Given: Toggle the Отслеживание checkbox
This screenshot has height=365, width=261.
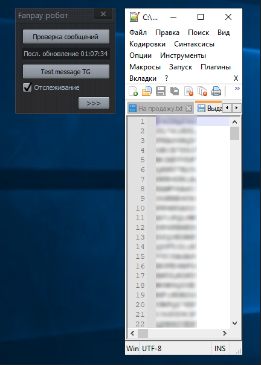Looking at the screenshot, I should click(27, 87).
